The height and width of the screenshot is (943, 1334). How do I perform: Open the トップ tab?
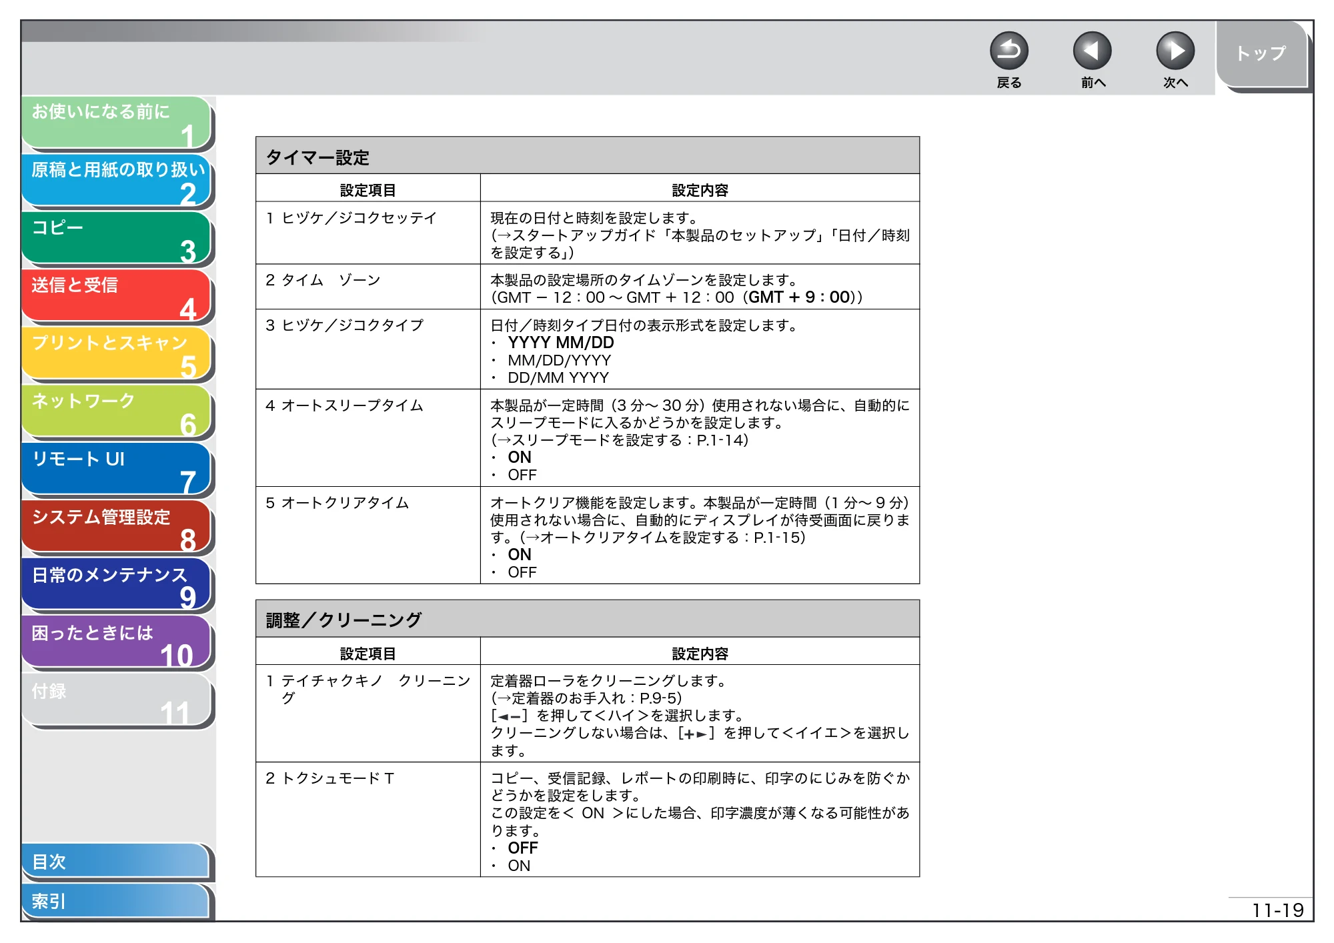(1261, 54)
